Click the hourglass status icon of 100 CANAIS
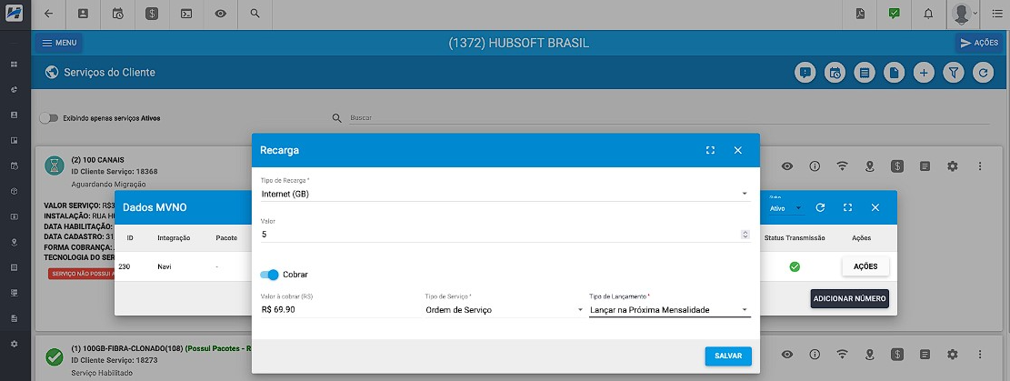Screen dimensions: 1010x381 (55, 165)
